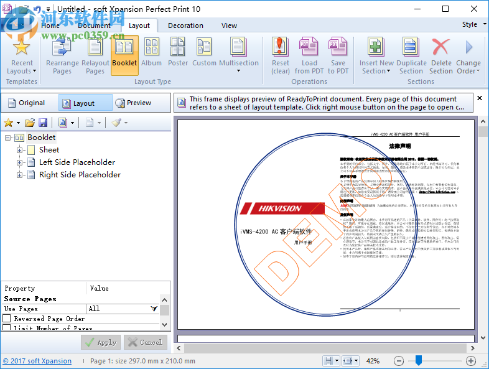Screen dimensions: 489x369
Task: Click the Cancel button
Action: click(x=146, y=342)
